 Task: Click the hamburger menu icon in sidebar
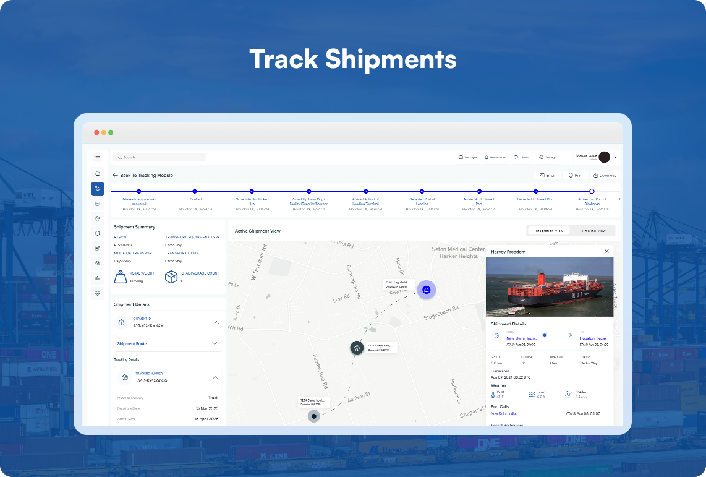[x=97, y=157]
